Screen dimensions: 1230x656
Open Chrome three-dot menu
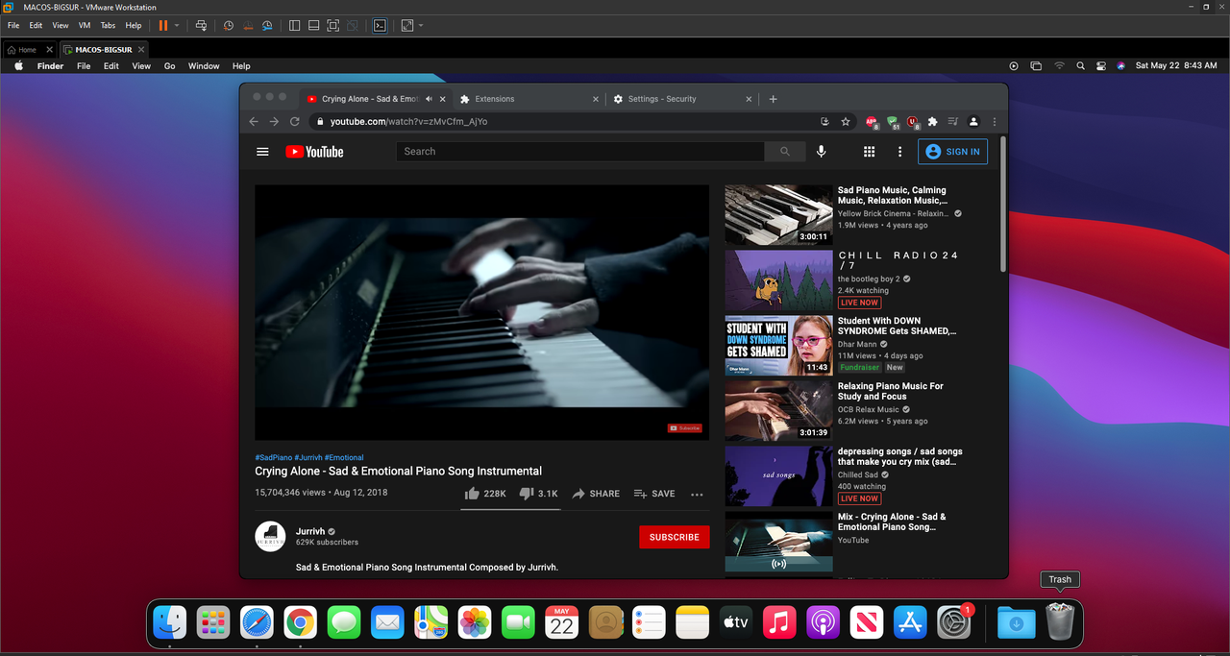point(995,122)
